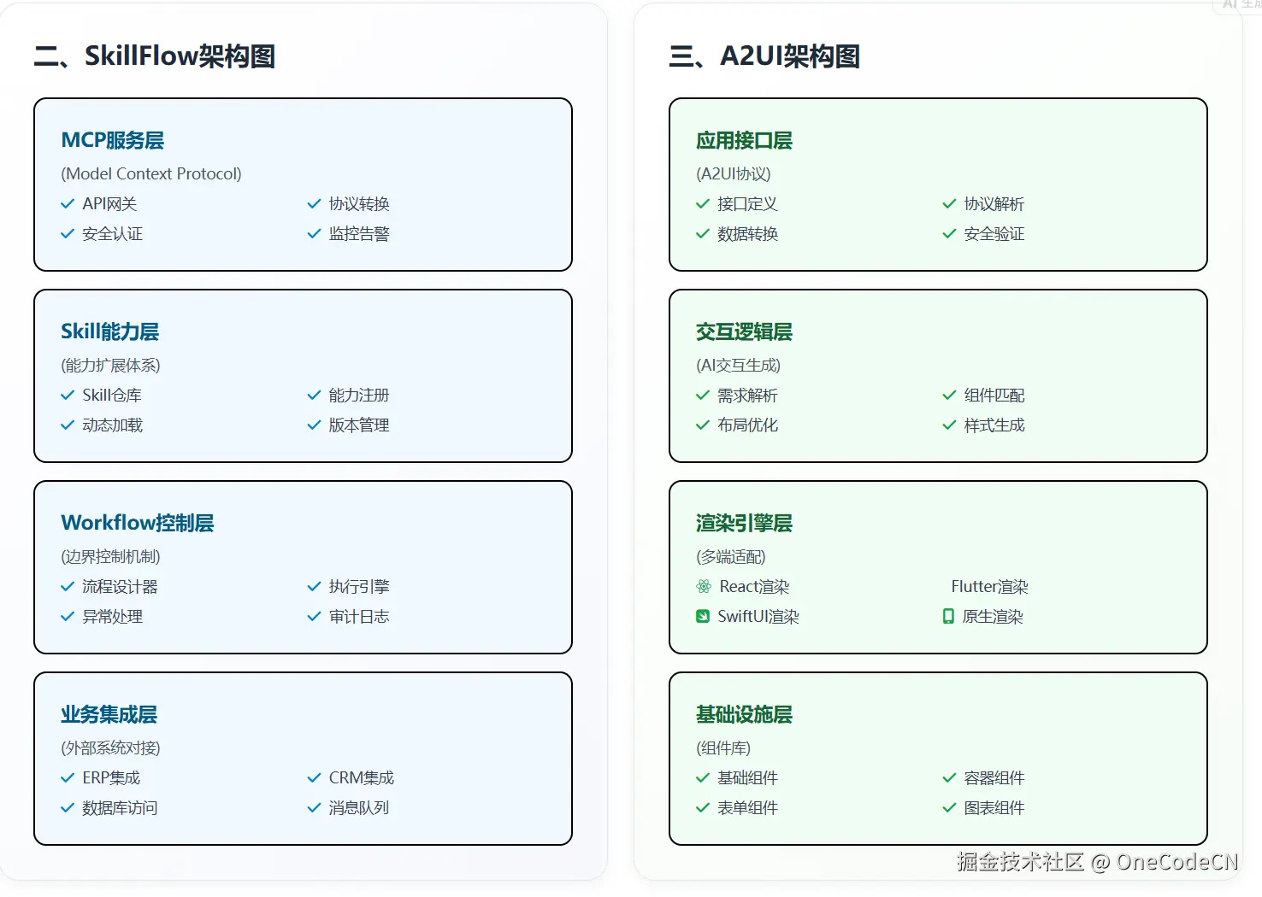
Task: Click the checkmark icon beside API网关
Action: tap(68, 203)
